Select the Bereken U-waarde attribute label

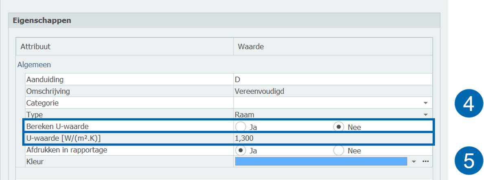coord(57,126)
